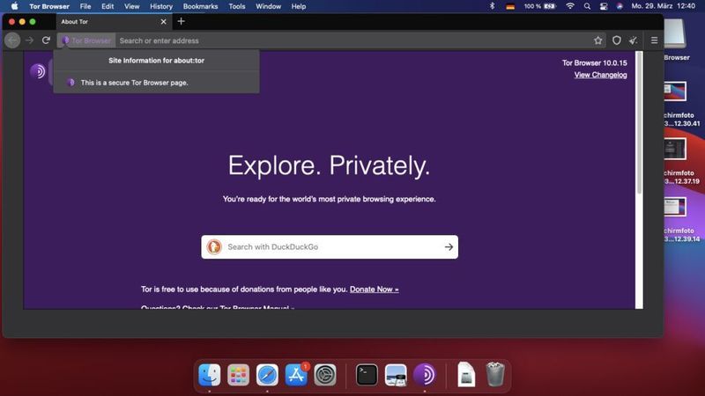
Task: Click Tor Browser icon in the Dock
Action: click(x=425, y=375)
